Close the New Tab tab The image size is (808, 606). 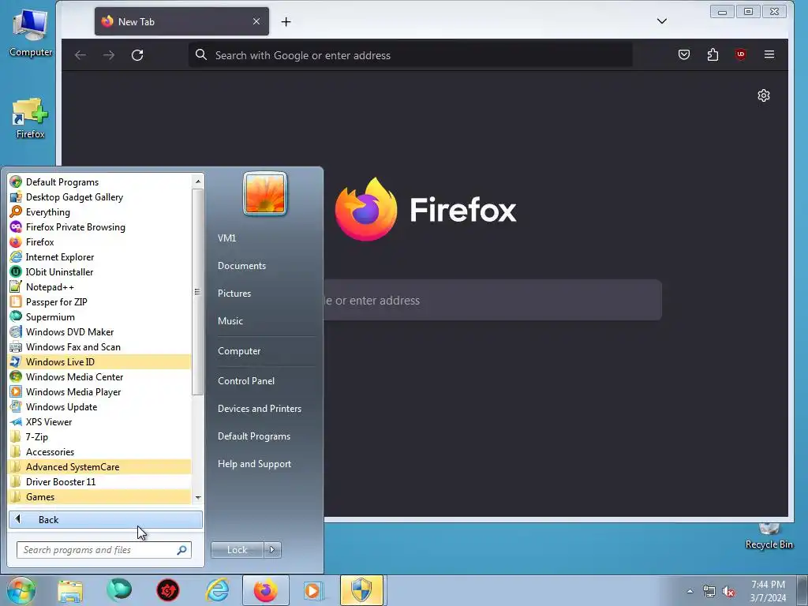point(256,21)
